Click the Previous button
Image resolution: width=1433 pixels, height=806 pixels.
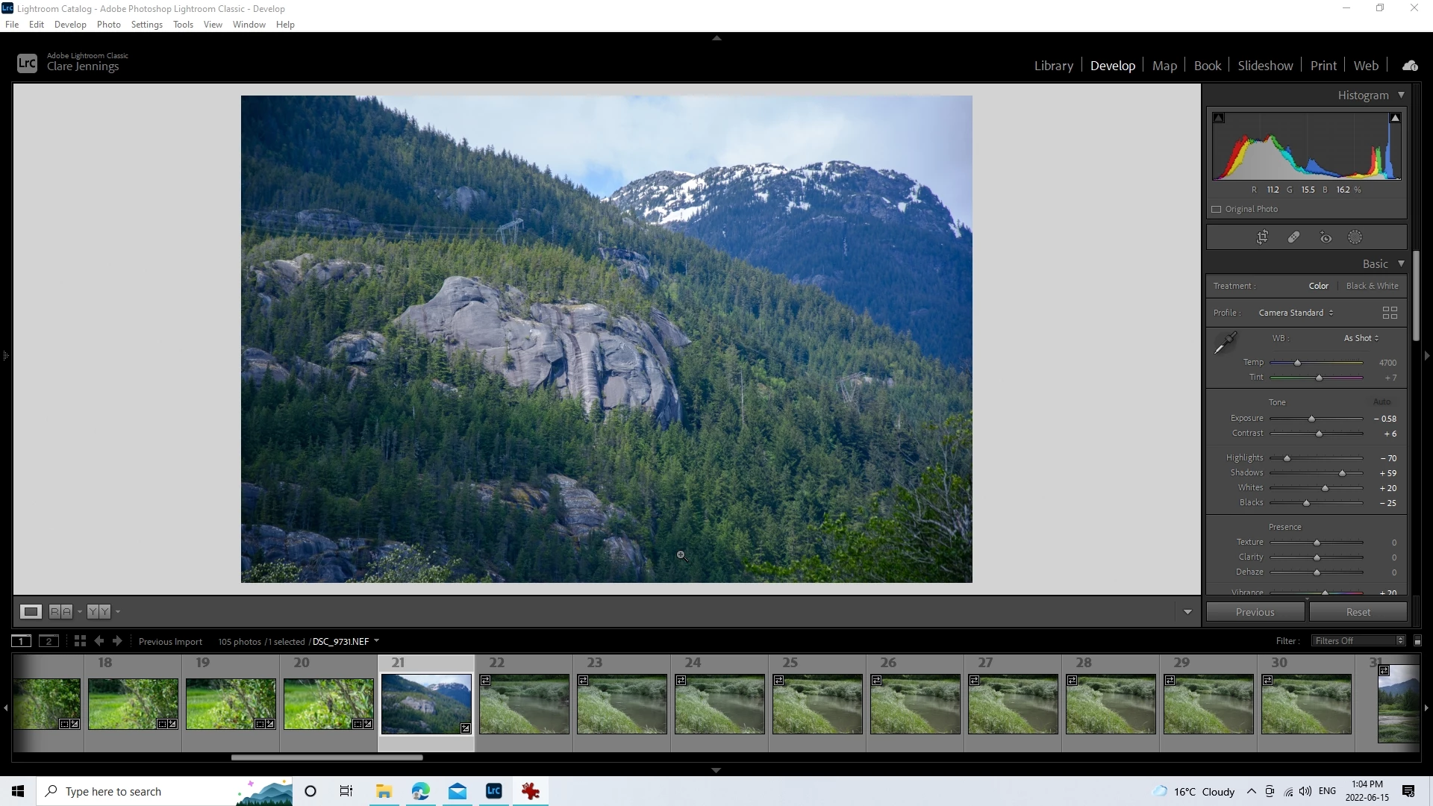click(x=1255, y=612)
